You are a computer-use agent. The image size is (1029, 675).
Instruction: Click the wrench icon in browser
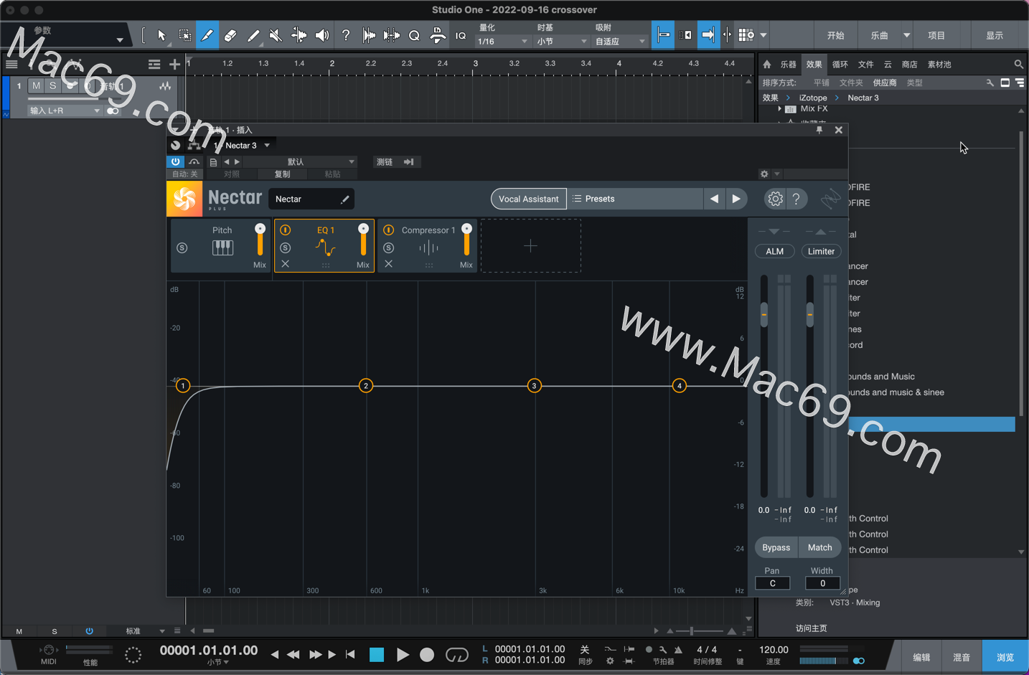click(x=990, y=82)
